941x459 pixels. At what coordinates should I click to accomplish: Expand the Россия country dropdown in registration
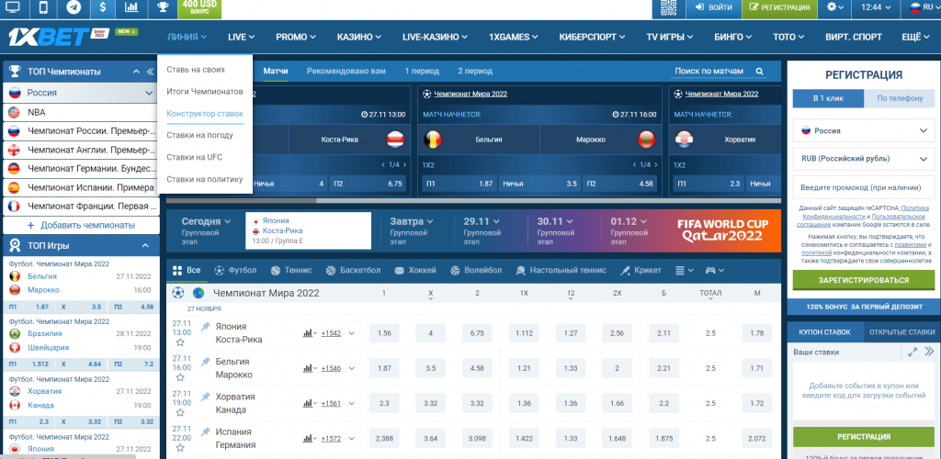tap(862, 130)
